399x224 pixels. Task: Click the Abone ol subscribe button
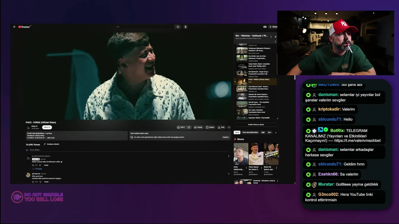(47, 127)
